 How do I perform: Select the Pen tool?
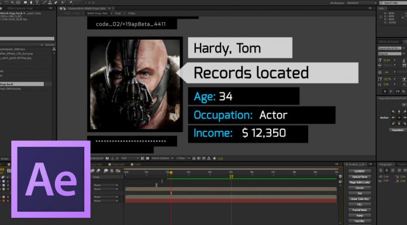pos(31,2)
